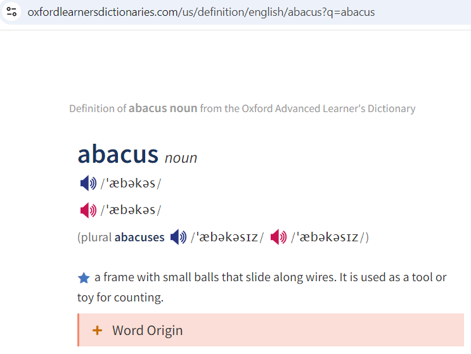This screenshot has width=471, height=354.
Task: Click the bold plural form abacuses
Action: [139, 237]
